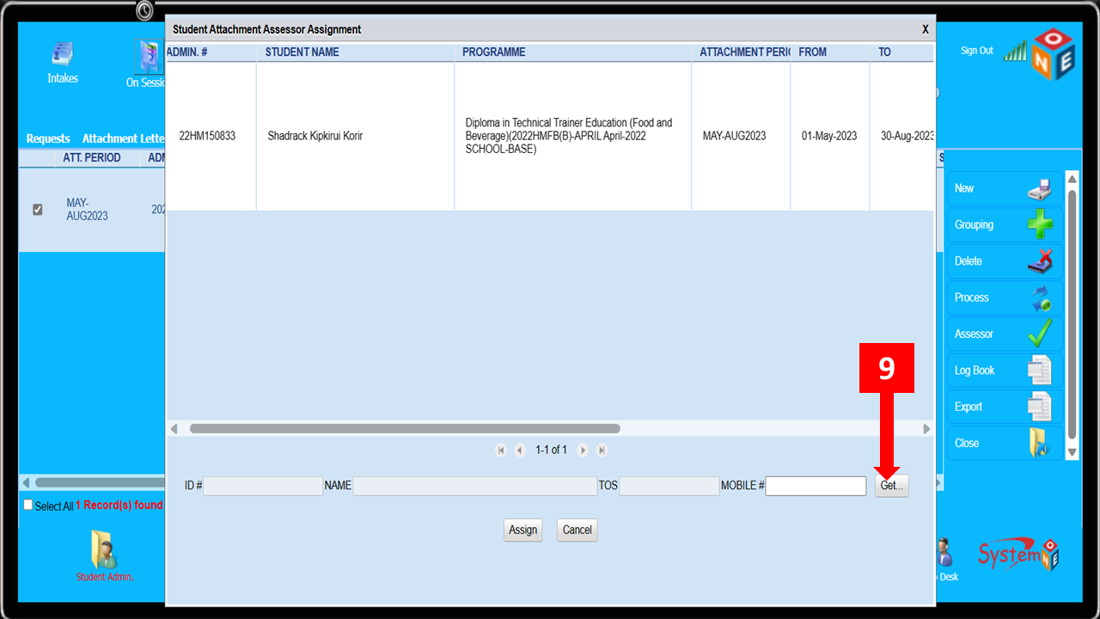The height and width of the screenshot is (619, 1100).
Task: Toggle the Select All checkbox
Action: pyautogui.click(x=28, y=506)
